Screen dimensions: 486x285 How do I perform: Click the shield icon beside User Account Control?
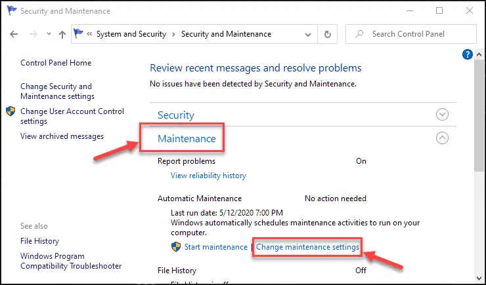tap(11, 111)
